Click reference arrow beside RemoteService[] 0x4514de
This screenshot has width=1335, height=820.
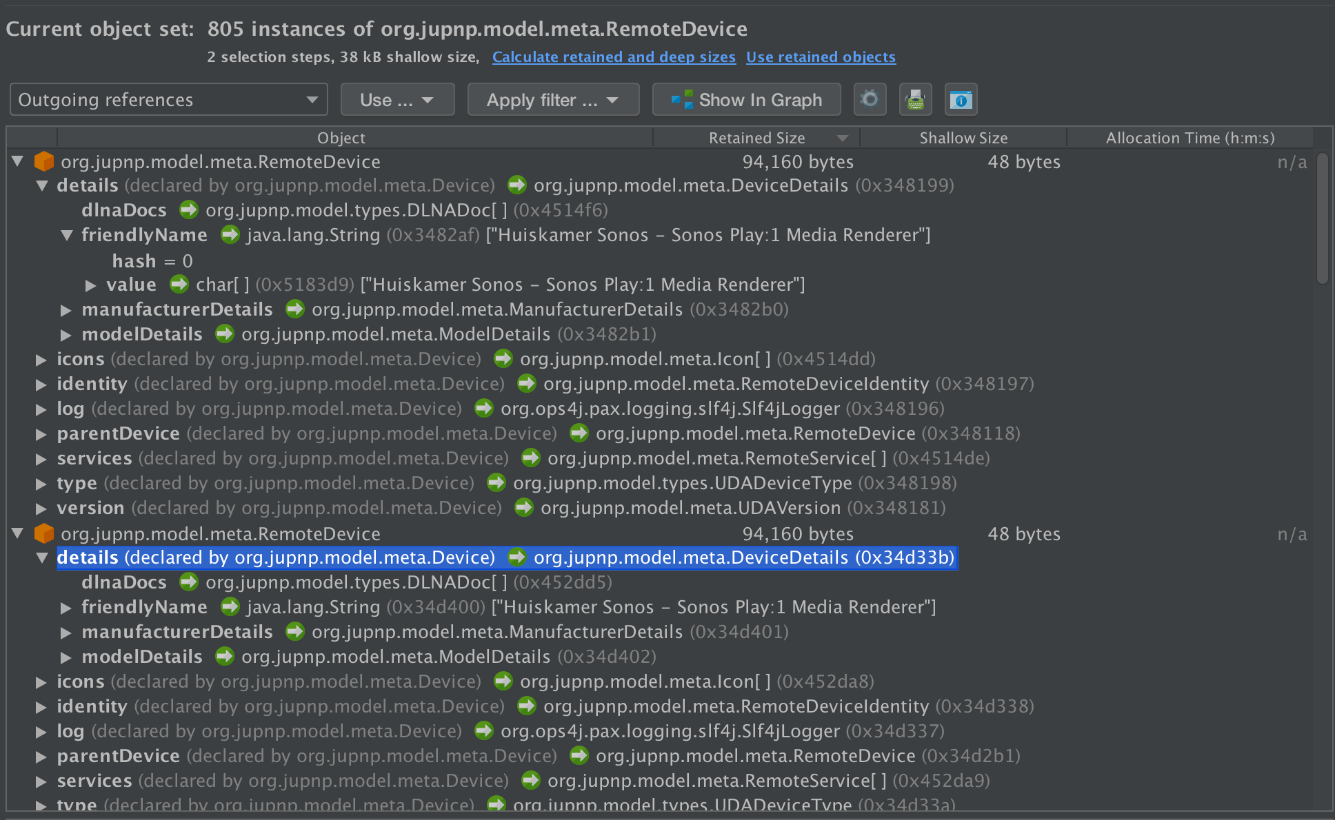[x=531, y=458]
